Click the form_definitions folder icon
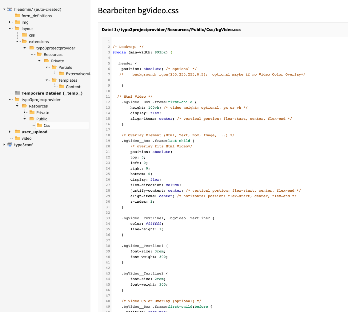348x312 pixels. [x=17, y=16]
